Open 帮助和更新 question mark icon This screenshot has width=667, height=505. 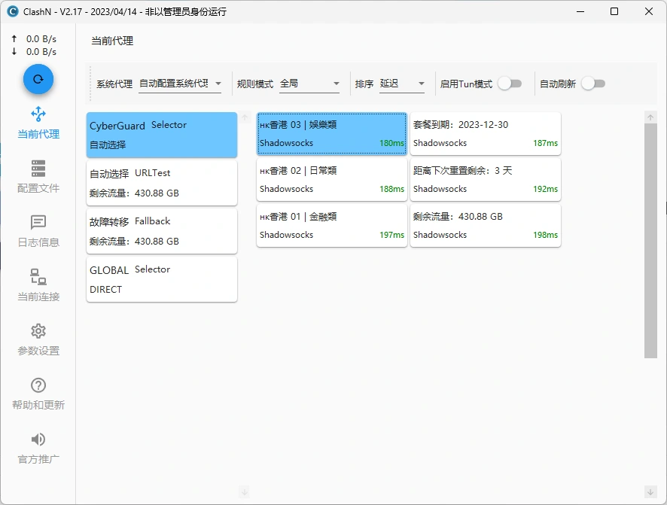click(x=38, y=385)
